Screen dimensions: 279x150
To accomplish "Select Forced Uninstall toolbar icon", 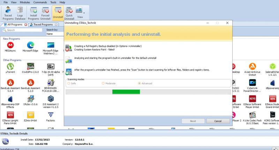I will [x=45, y=13].
